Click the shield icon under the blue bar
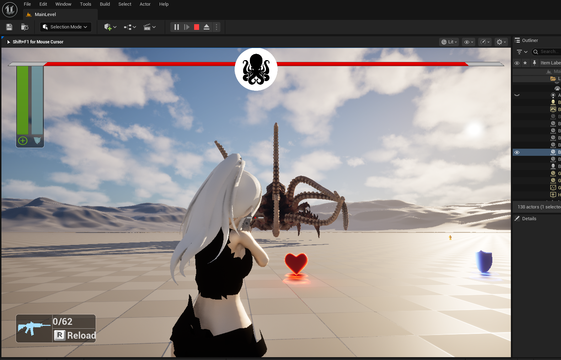561x360 pixels. [37, 141]
